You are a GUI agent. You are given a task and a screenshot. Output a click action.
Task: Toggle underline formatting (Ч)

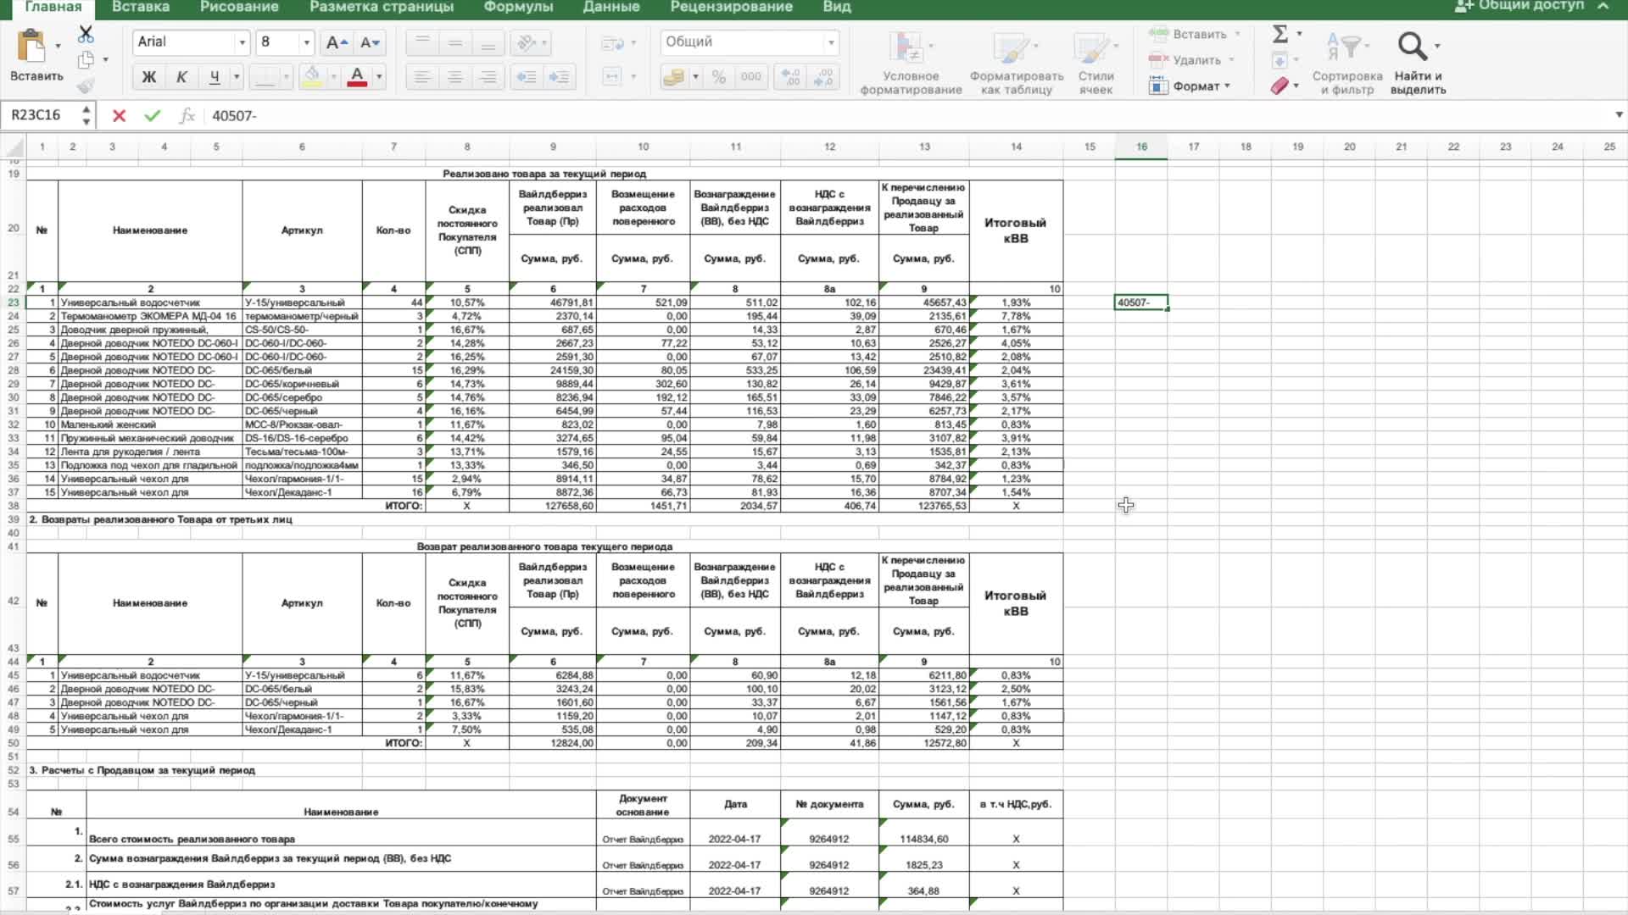point(215,77)
